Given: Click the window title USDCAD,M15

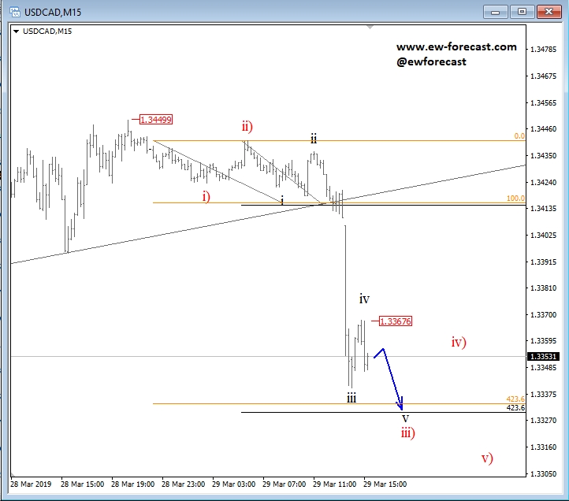Looking at the screenshot, I should tap(53, 13).
